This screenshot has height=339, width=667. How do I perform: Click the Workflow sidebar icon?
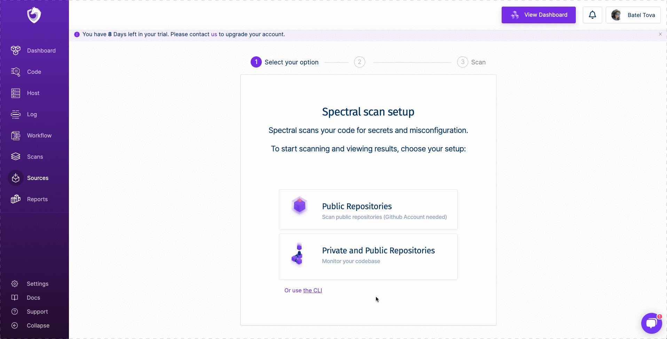point(16,135)
